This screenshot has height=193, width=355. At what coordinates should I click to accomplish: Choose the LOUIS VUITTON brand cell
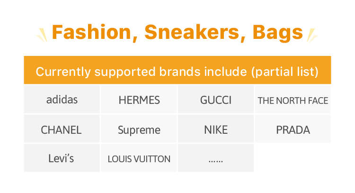[x=139, y=159]
